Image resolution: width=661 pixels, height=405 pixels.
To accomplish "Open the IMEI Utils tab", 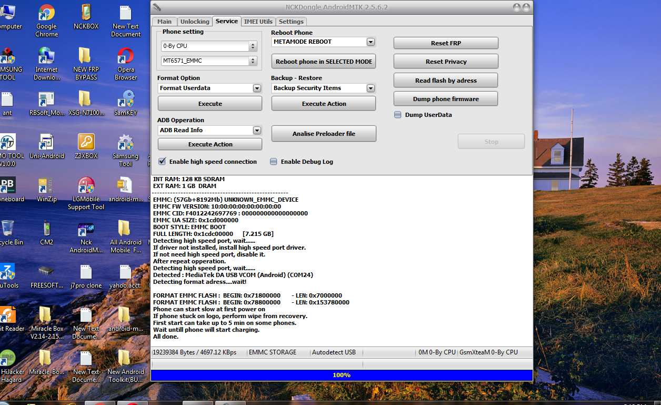I will [258, 22].
